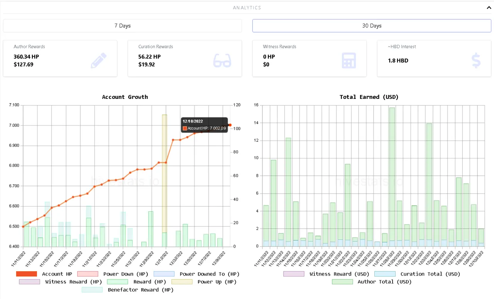The image size is (494, 299).
Task: Click the Curation Rewards glasses icon
Action: click(222, 61)
